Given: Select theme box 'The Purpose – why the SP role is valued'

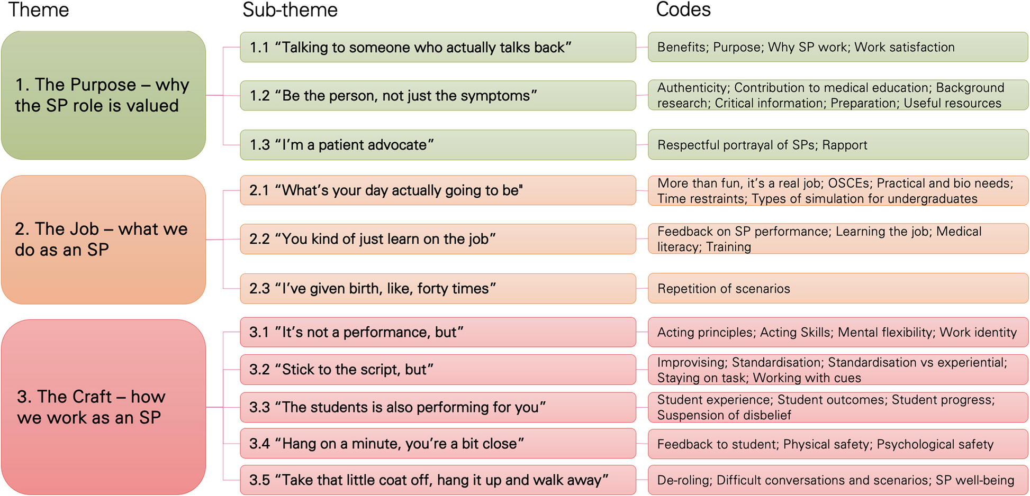Looking at the screenshot, I should [x=103, y=95].
